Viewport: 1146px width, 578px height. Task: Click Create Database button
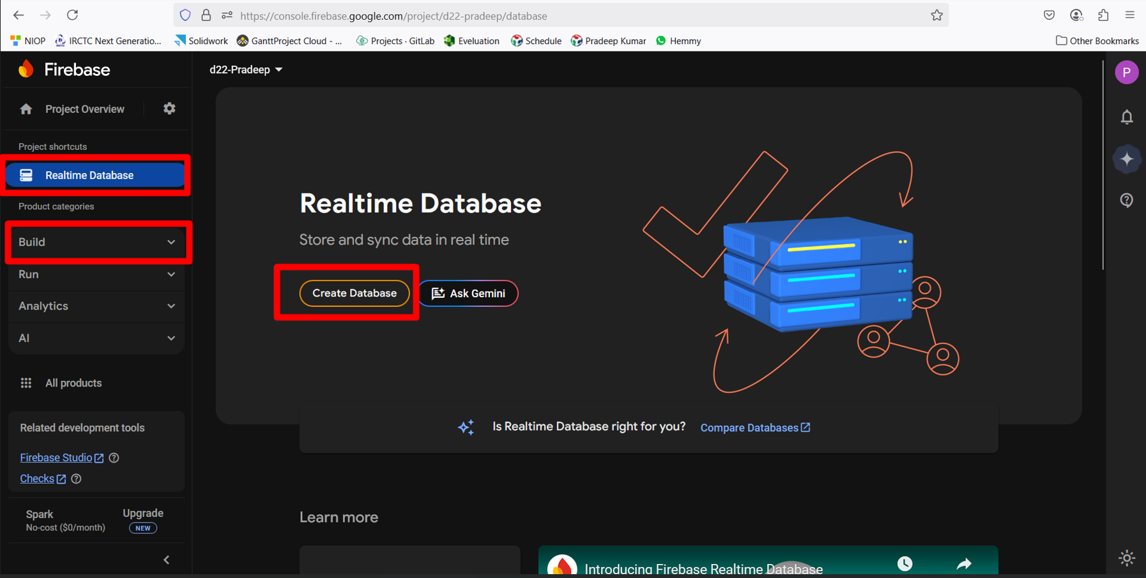355,293
